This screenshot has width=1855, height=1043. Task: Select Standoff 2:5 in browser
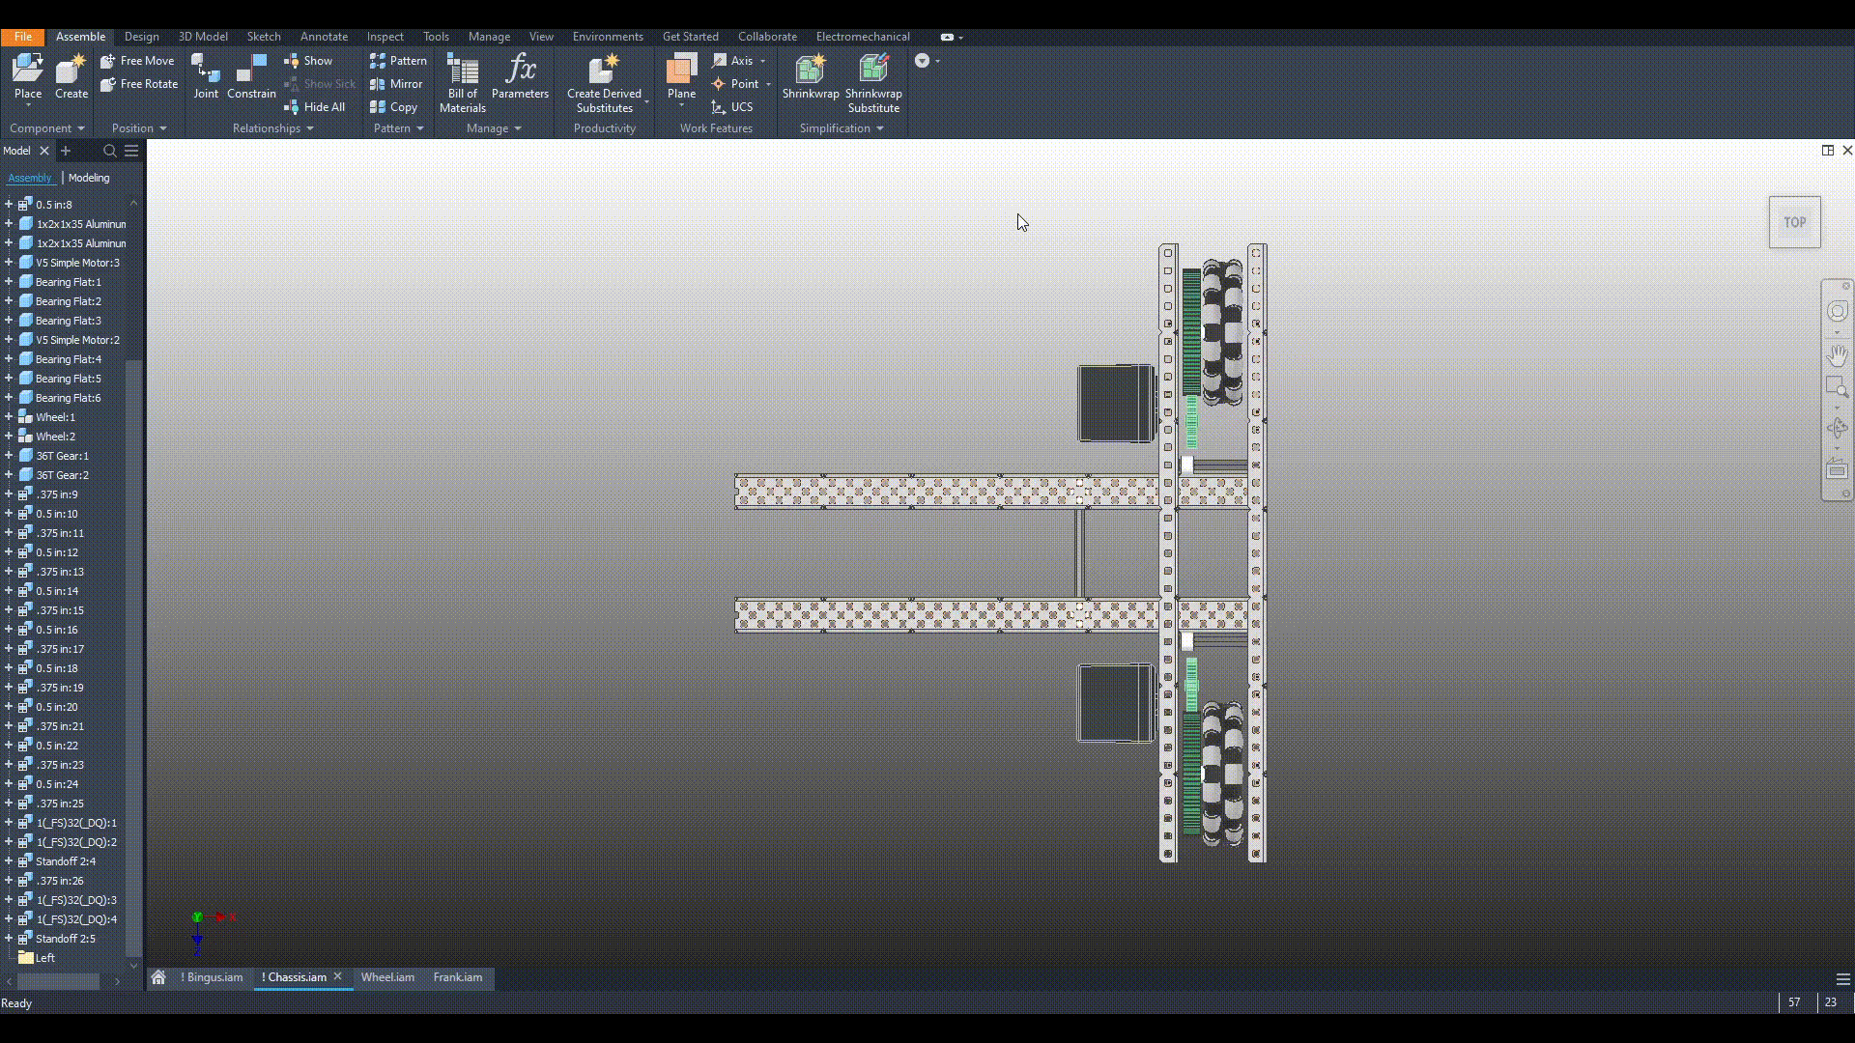pyautogui.click(x=66, y=939)
